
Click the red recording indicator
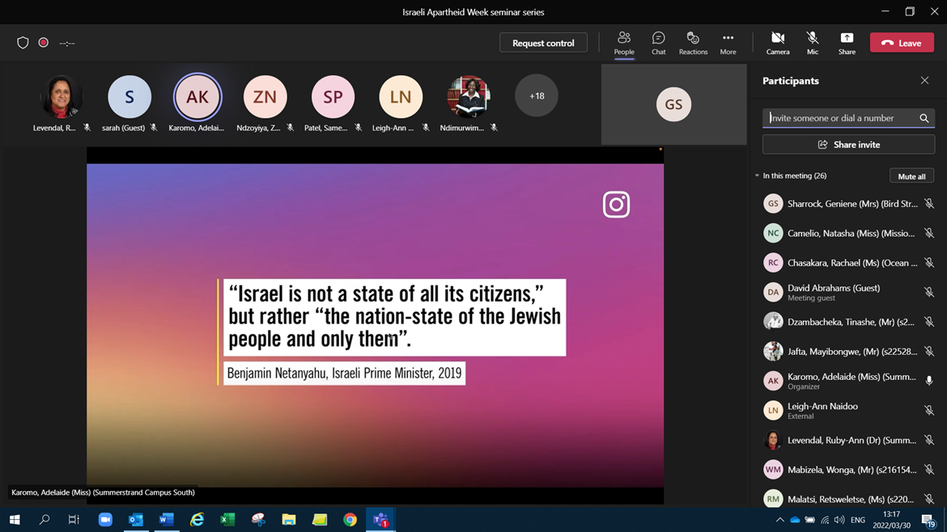point(44,43)
